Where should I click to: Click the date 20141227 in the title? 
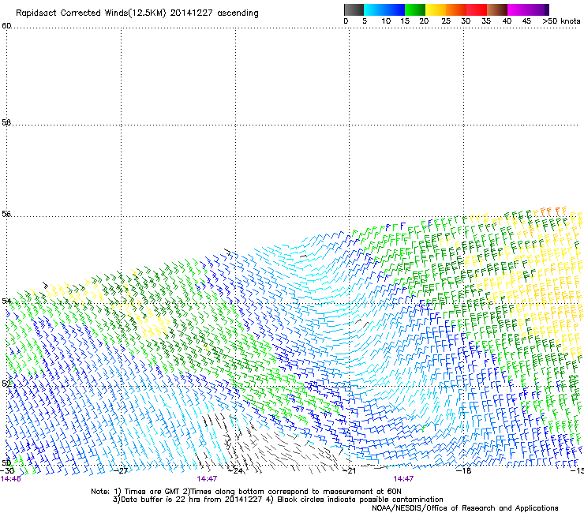pos(191,13)
